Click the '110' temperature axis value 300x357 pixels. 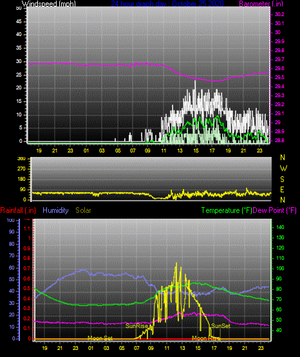[280, 258]
